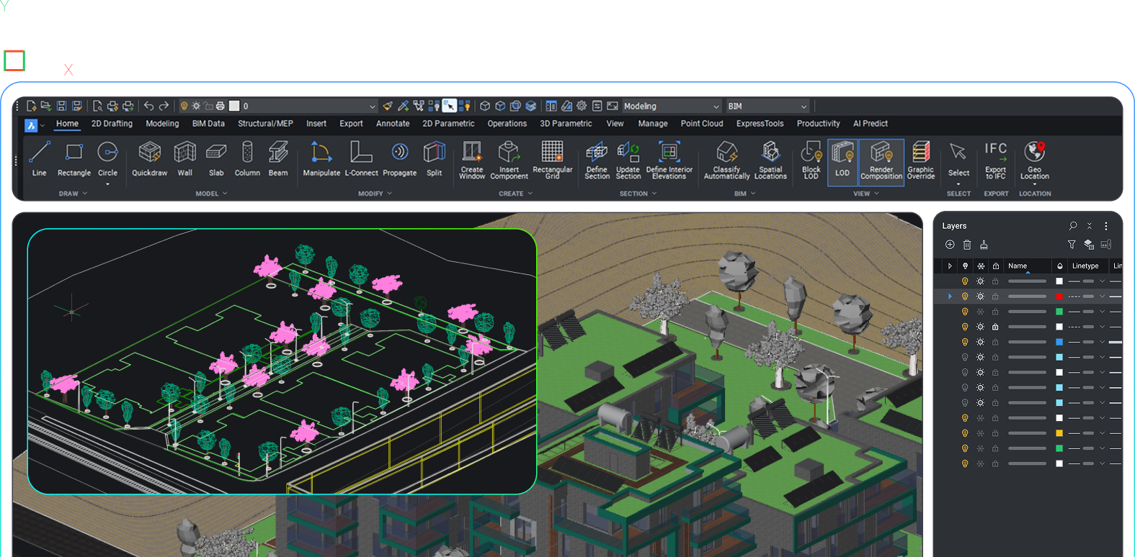Toggle visibility of the first layer row
1135x557 pixels.
coord(965,281)
